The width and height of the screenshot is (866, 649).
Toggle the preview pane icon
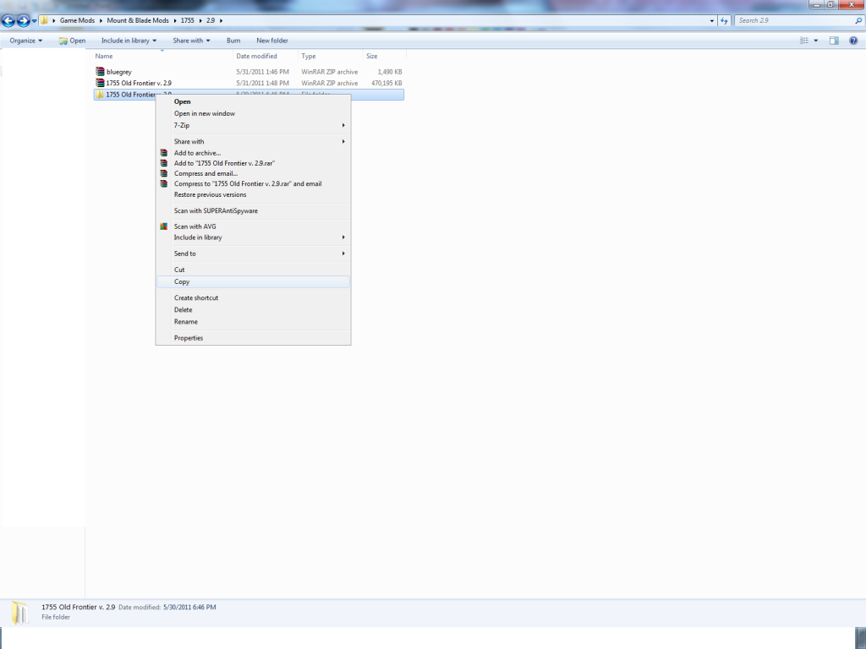point(833,41)
